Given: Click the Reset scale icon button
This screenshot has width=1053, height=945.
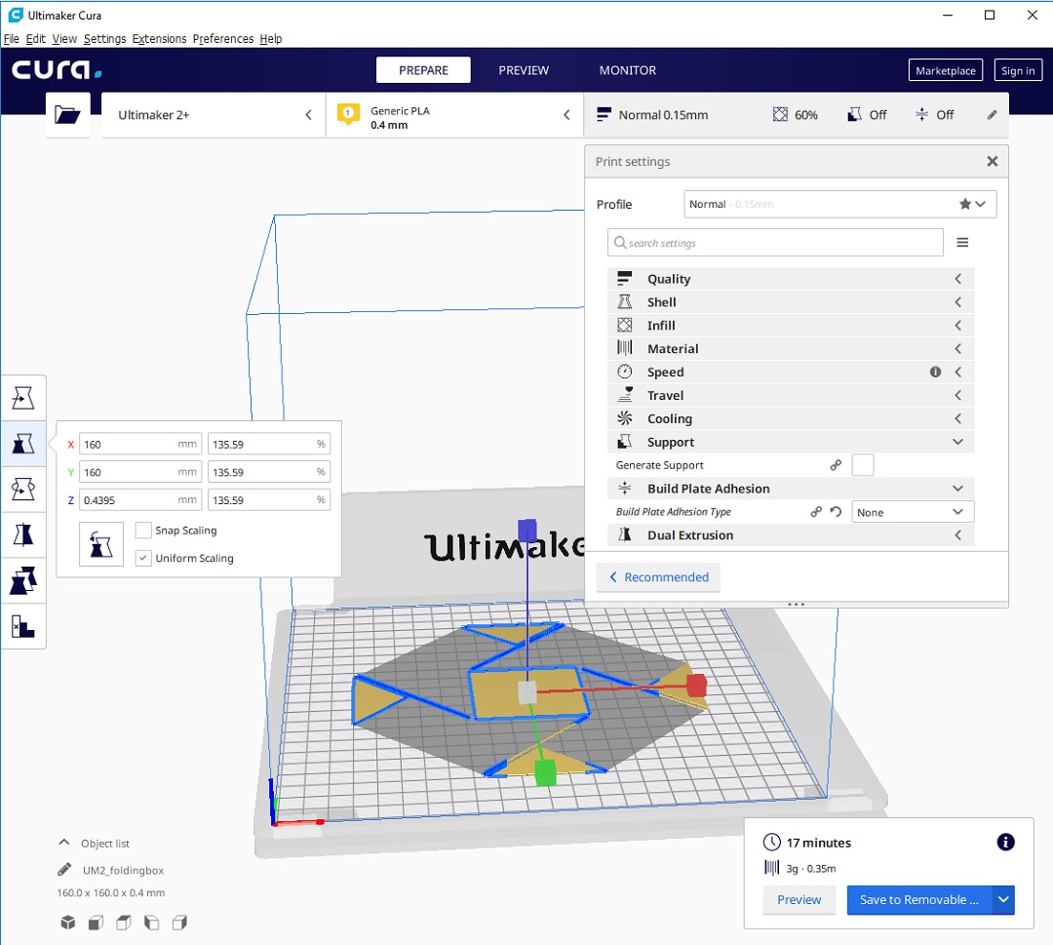Looking at the screenshot, I should point(101,544).
